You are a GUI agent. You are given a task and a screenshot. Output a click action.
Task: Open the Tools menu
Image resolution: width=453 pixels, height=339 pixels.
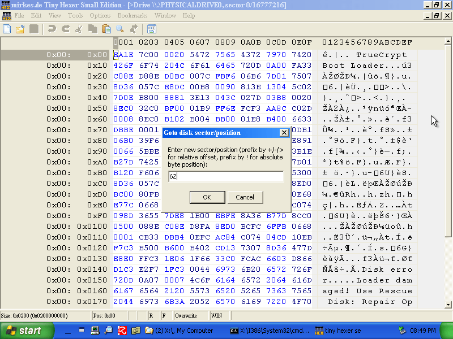click(75, 15)
